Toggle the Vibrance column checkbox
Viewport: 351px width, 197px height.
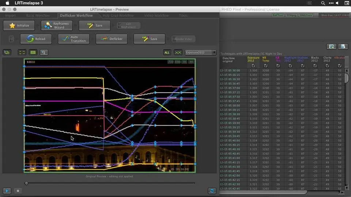tap(340, 66)
